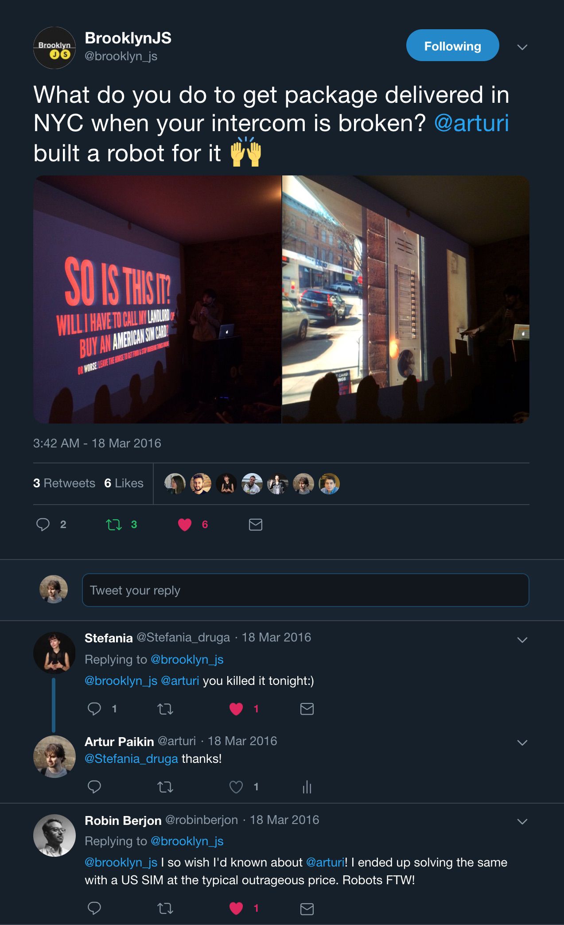Screen dimensions: 564x925
Task: Expand options chevron on Stefania's reply
Action: 522,640
